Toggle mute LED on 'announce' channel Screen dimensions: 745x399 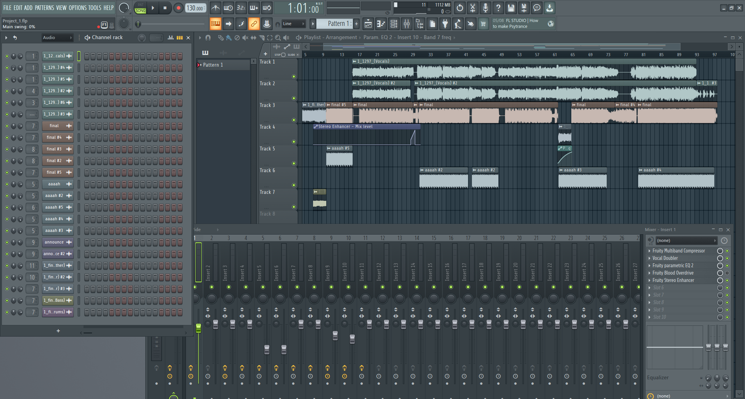(7, 242)
